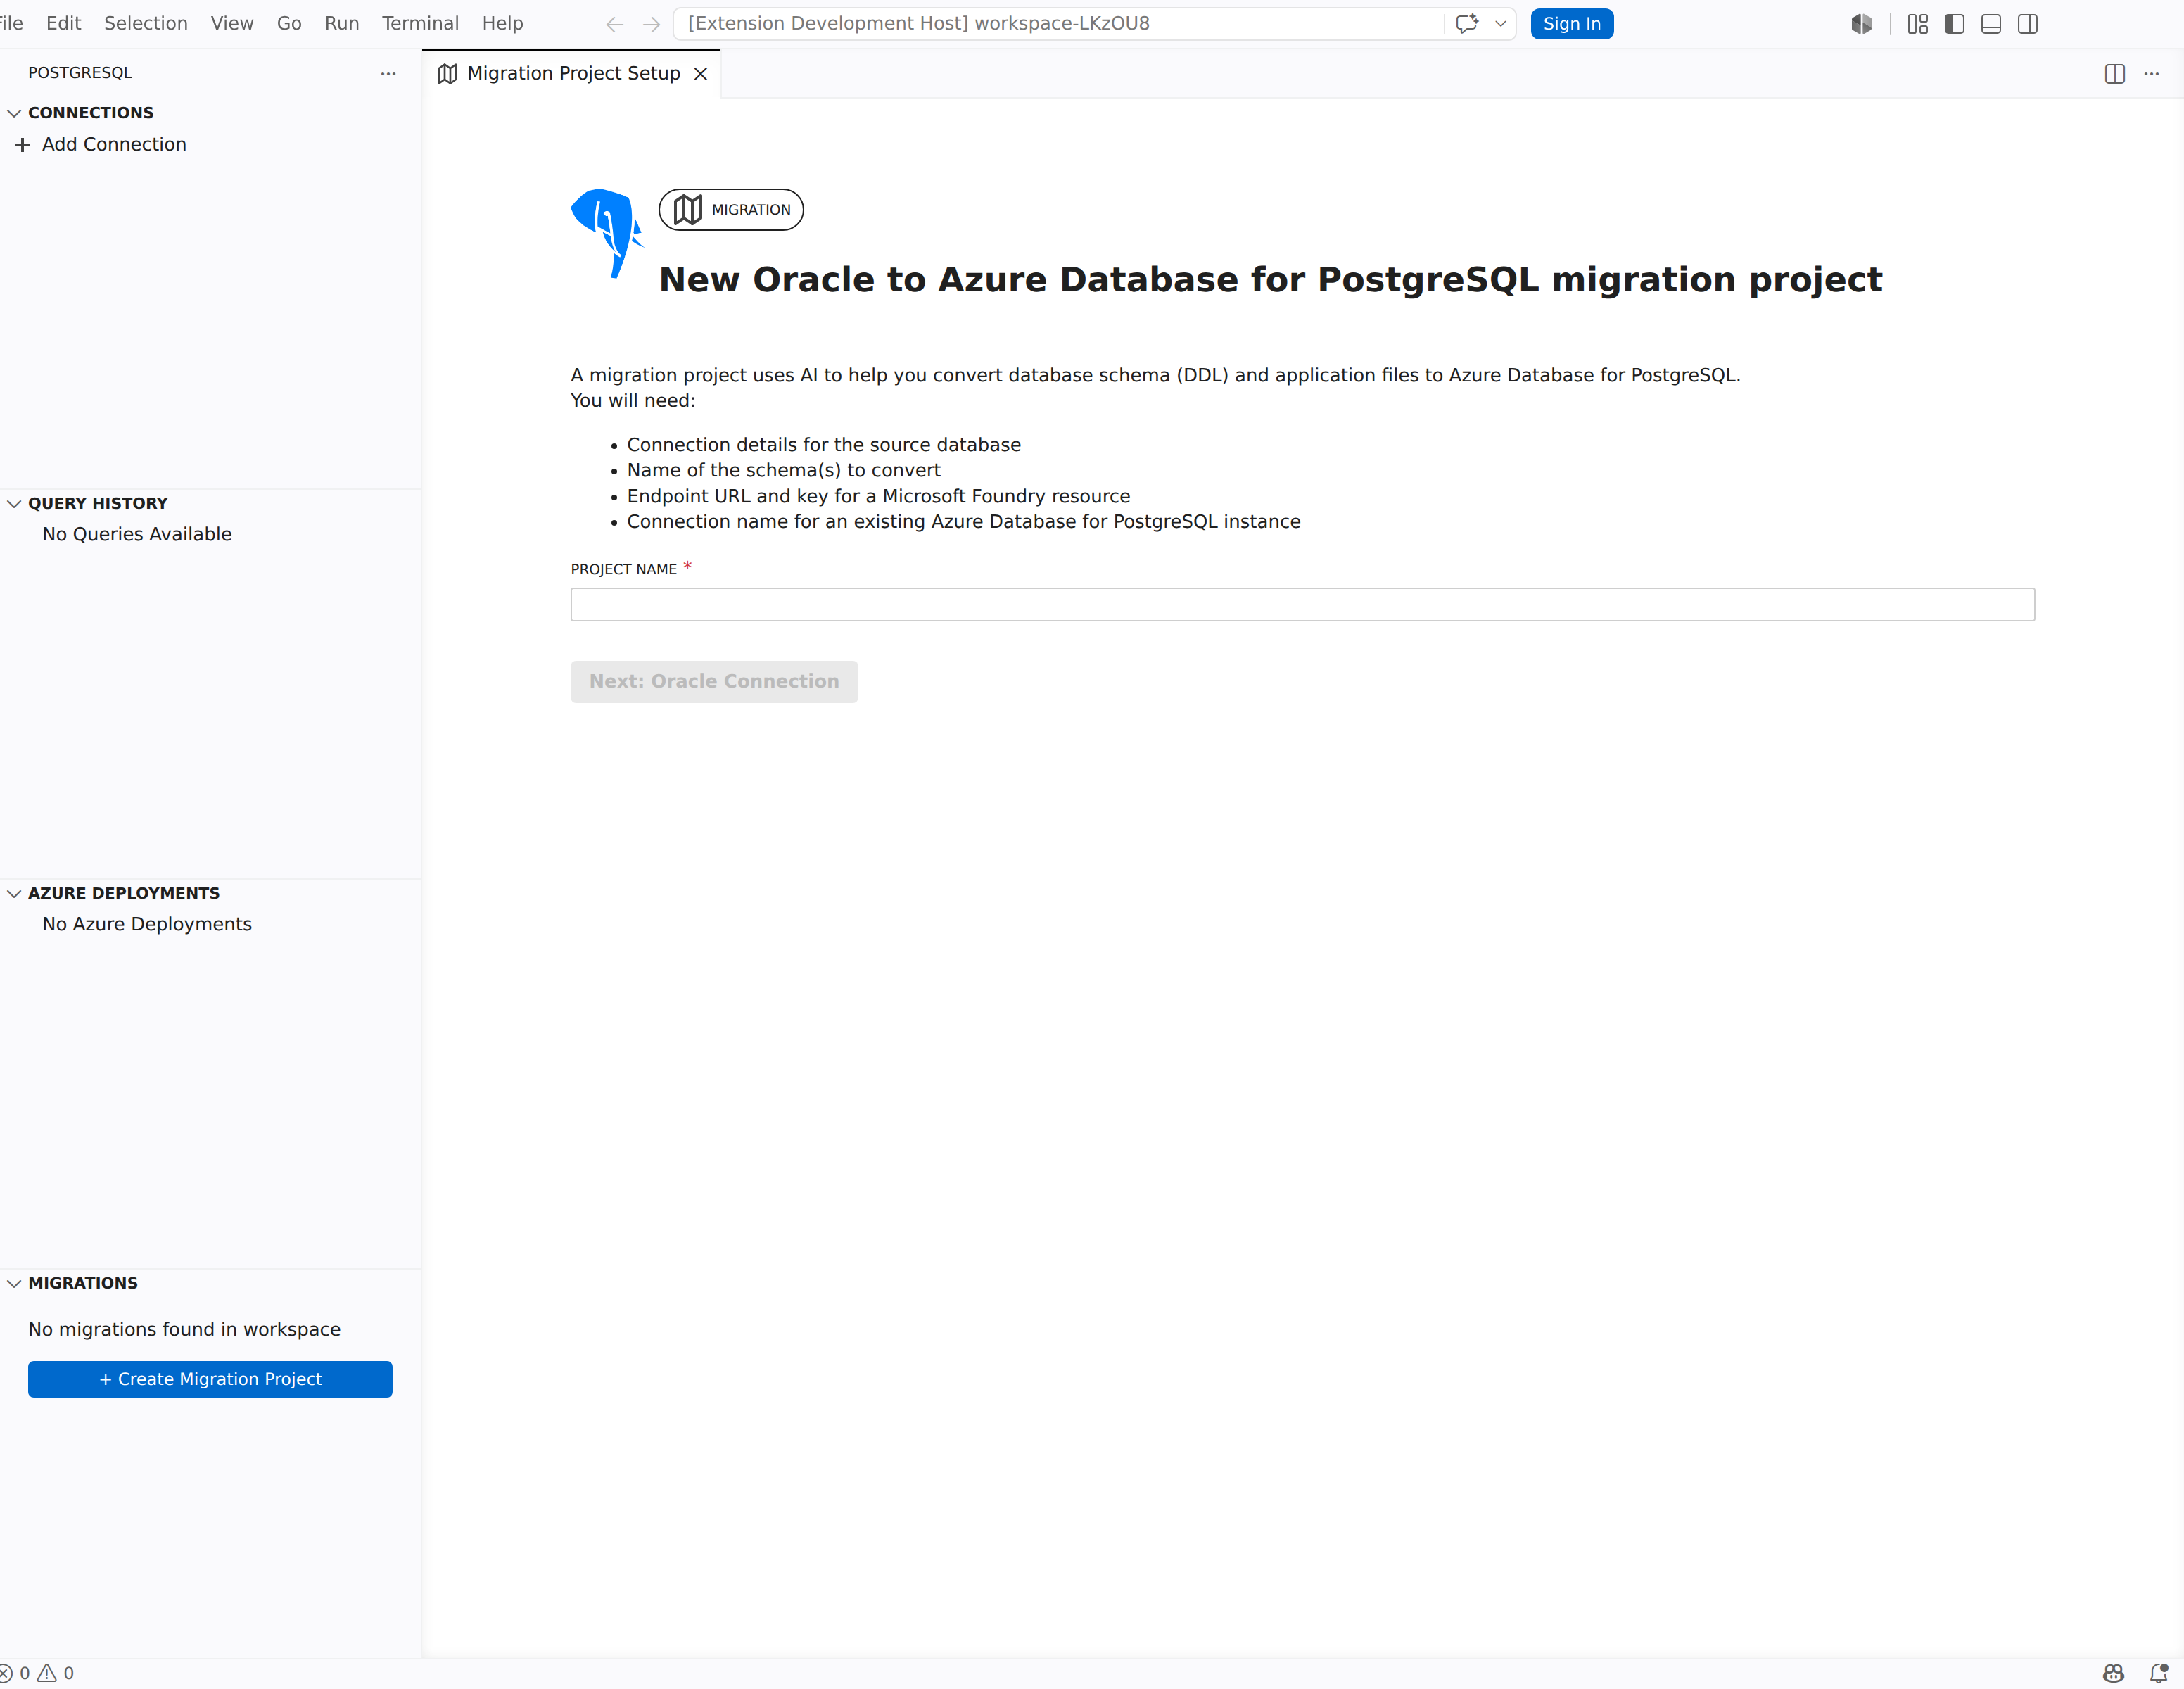Click the page title heading text
The height and width of the screenshot is (1689, 2184).
pos(1270,280)
